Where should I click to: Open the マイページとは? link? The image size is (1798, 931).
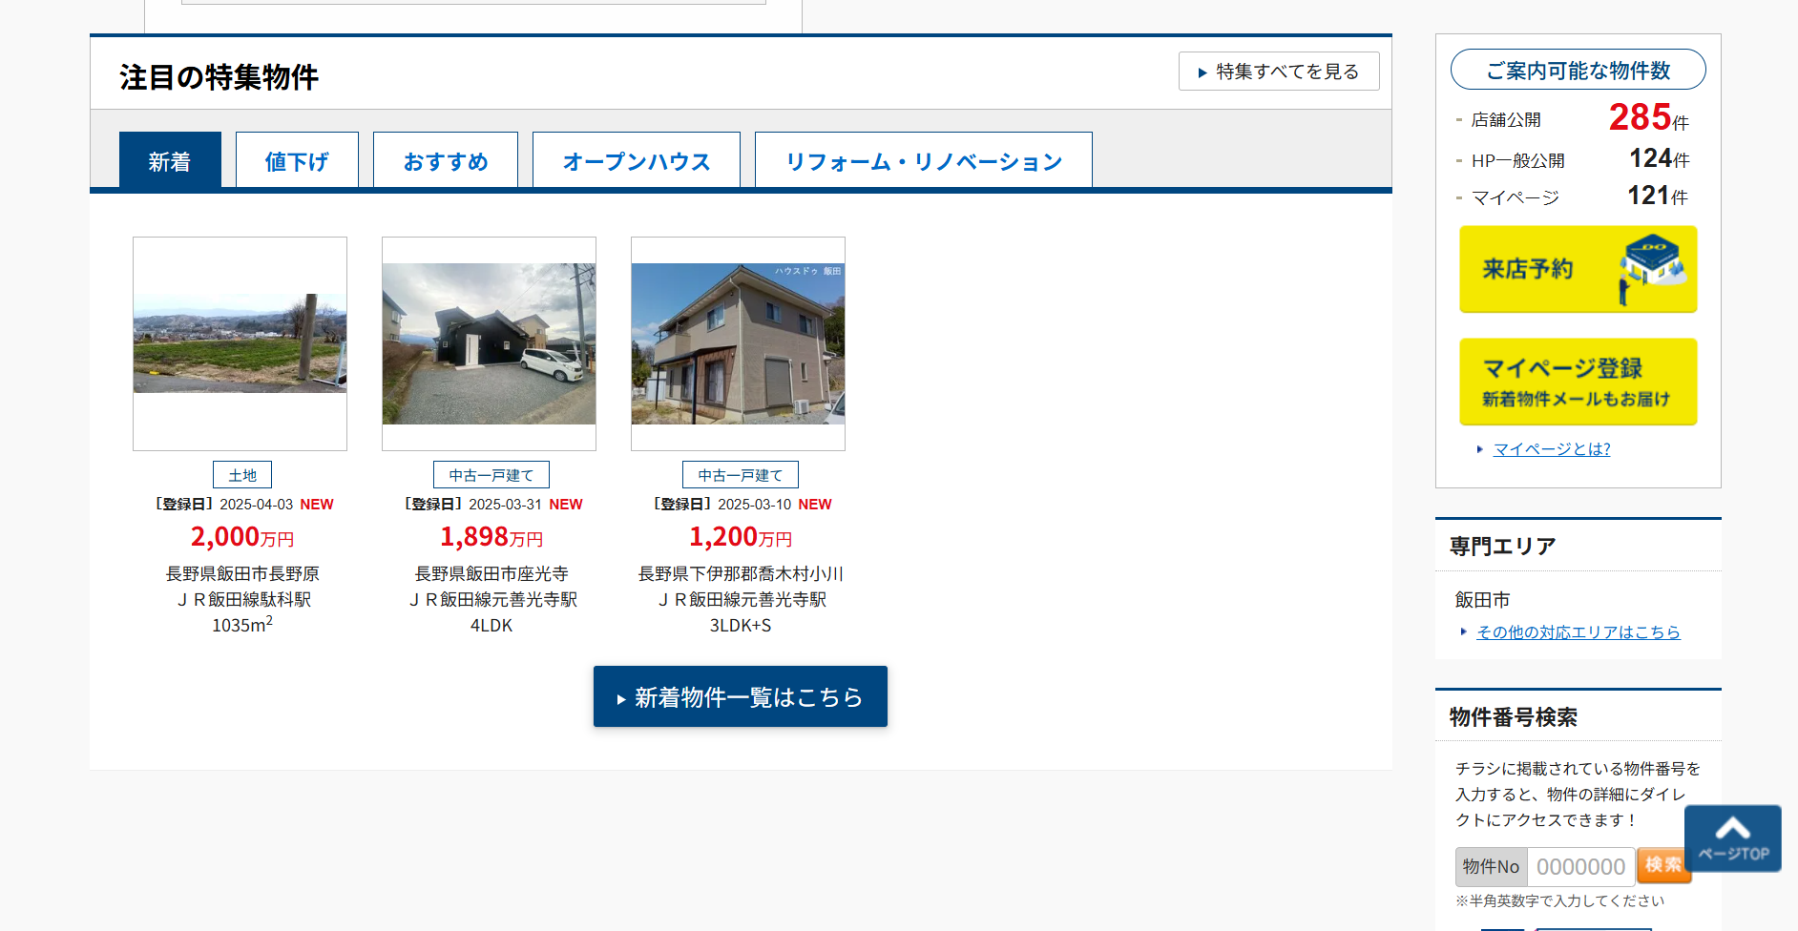tap(1552, 449)
